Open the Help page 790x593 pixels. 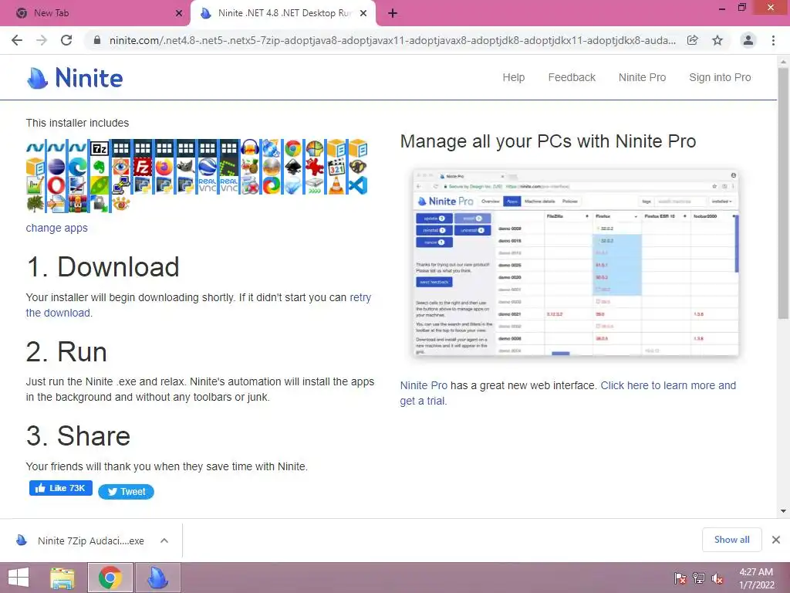[x=513, y=77]
